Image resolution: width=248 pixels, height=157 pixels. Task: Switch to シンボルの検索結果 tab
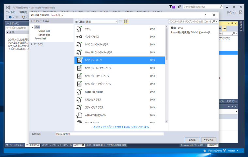pos(116,145)
